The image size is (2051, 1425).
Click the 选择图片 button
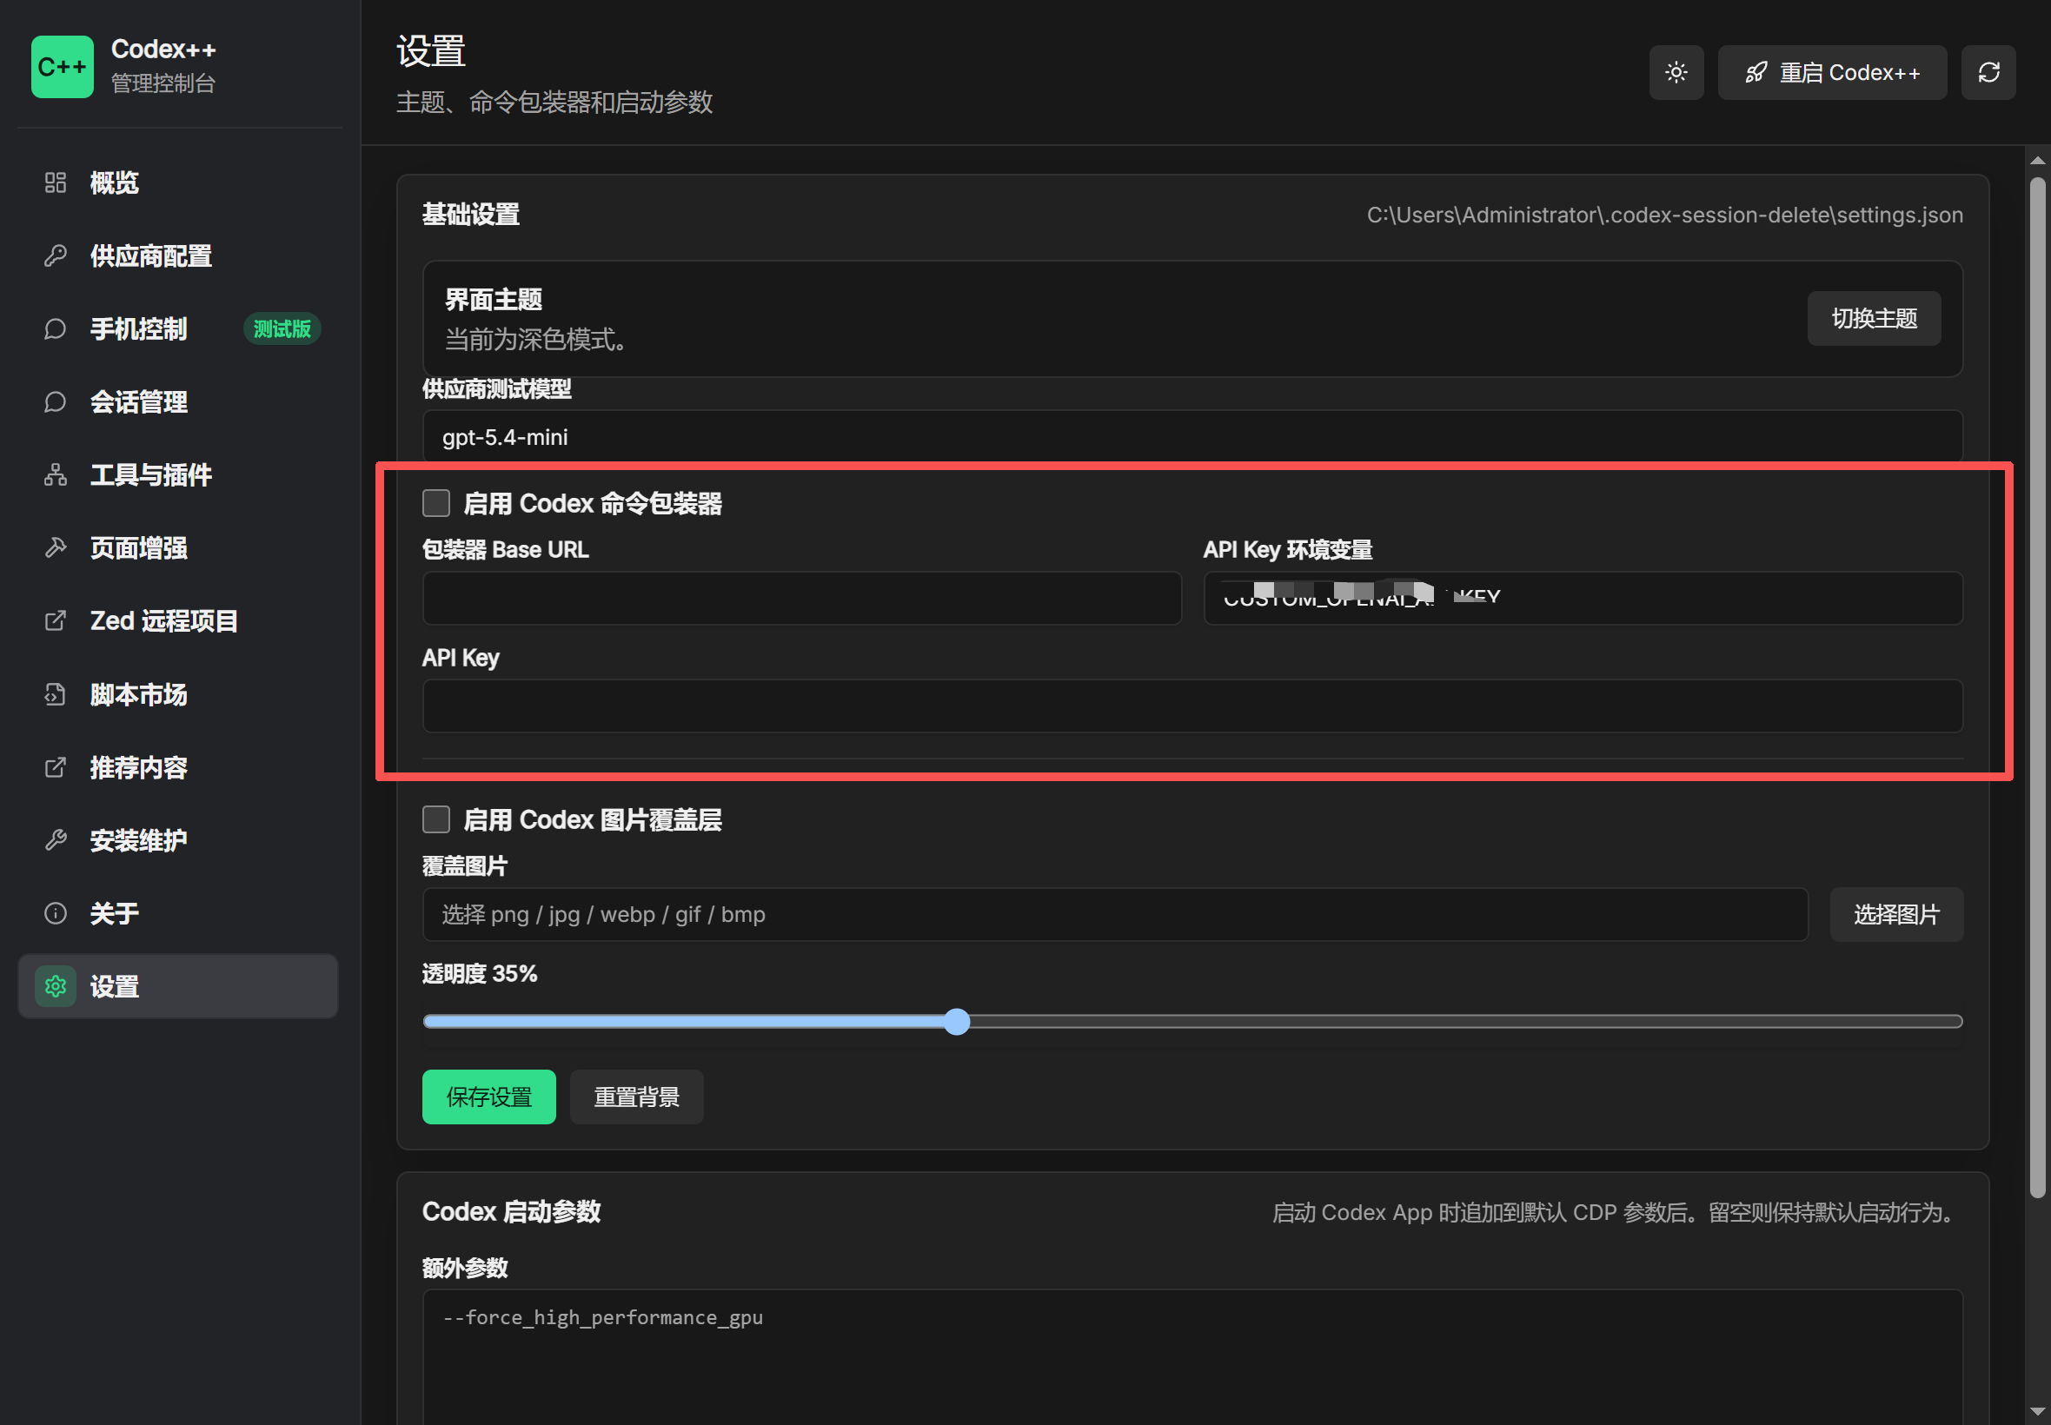tap(1895, 914)
